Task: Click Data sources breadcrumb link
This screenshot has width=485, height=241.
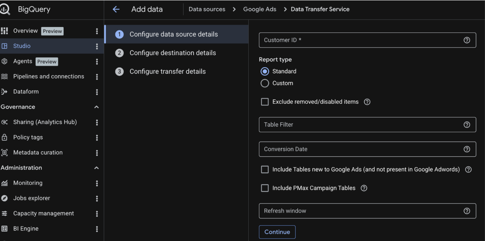Action: click(x=207, y=9)
